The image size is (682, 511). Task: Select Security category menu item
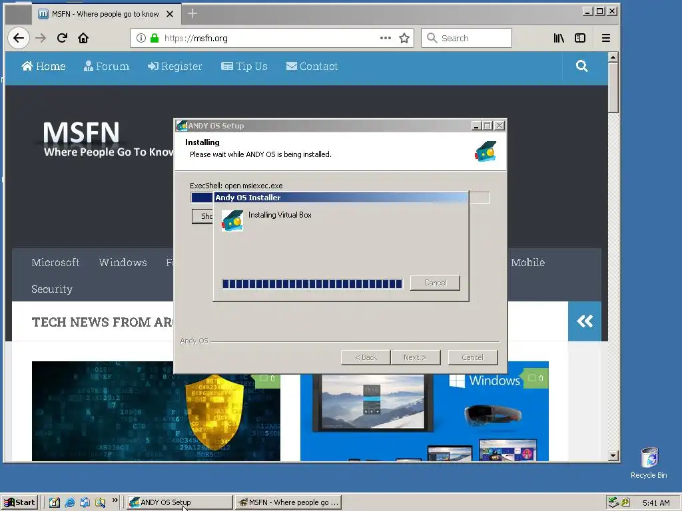point(52,289)
